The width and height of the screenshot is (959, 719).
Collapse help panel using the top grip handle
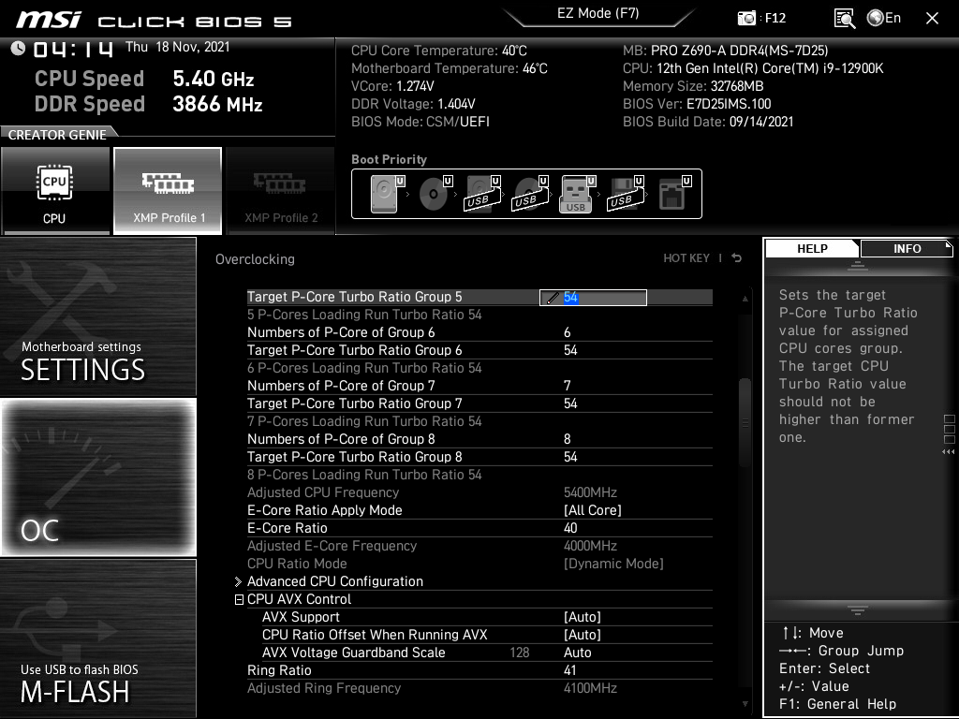point(858,265)
